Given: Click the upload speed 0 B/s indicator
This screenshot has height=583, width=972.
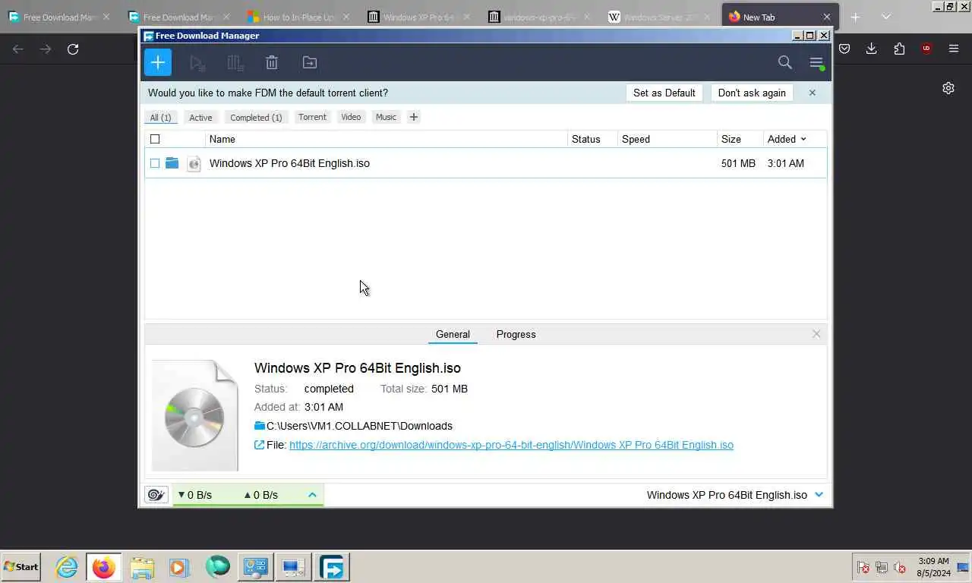Looking at the screenshot, I should coord(260,495).
